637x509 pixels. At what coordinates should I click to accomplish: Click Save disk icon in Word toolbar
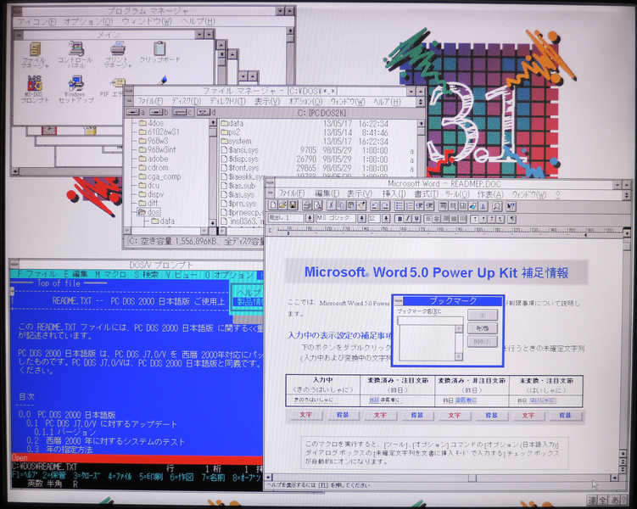(293, 205)
